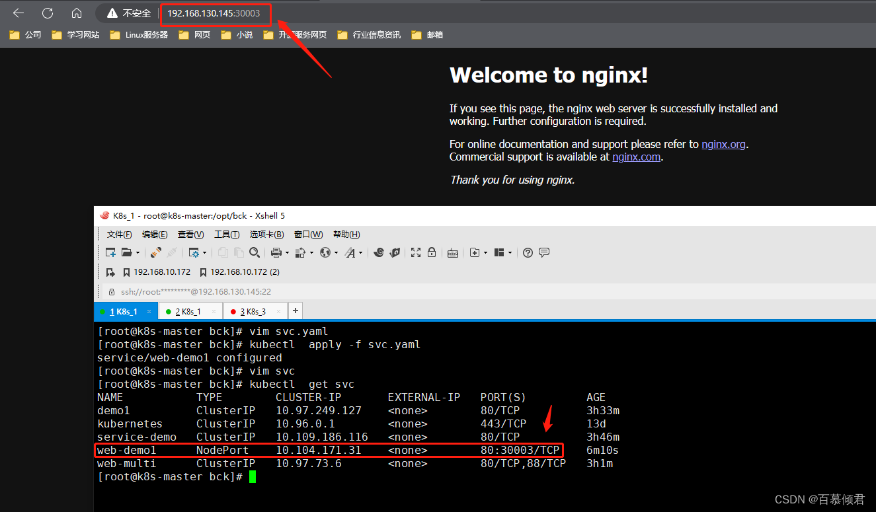This screenshot has height=512, width=876.
Task: Click the Xshell ssh address bar
Action: [x=489, y=291]
